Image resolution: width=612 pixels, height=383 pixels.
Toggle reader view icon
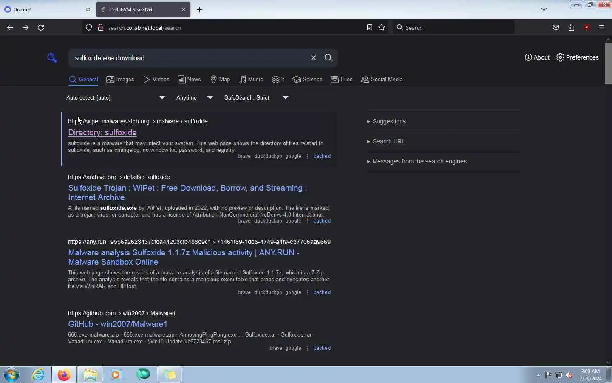tap(370, 28)
